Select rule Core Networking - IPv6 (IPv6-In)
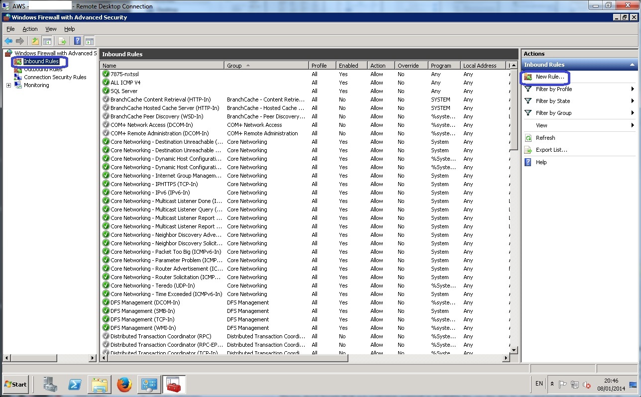 (x=150, y=193)
